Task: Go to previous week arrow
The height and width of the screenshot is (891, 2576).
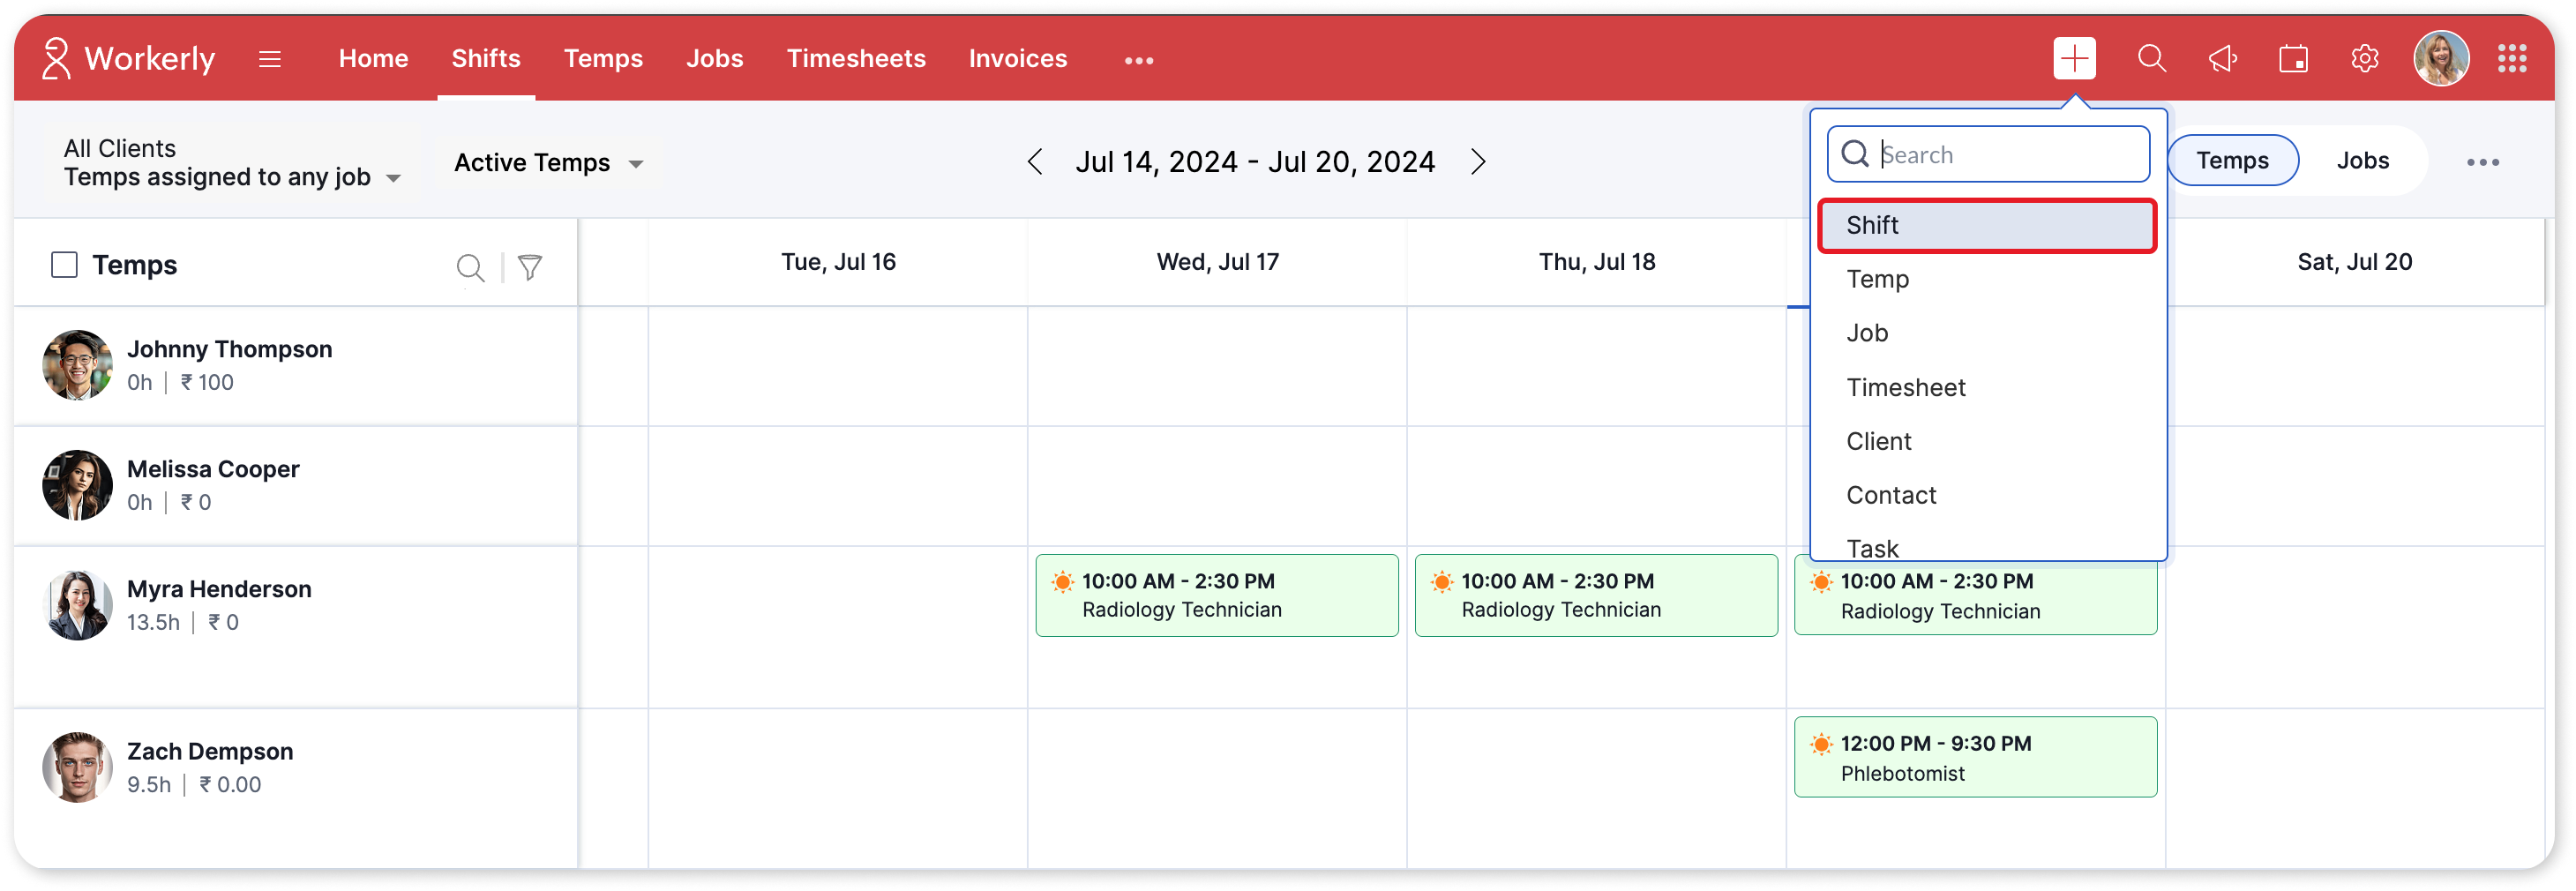Action: [x=1035, y=161]
